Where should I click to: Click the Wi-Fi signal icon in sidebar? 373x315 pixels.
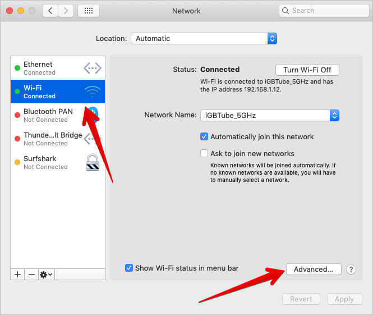[x=93, y=92]
